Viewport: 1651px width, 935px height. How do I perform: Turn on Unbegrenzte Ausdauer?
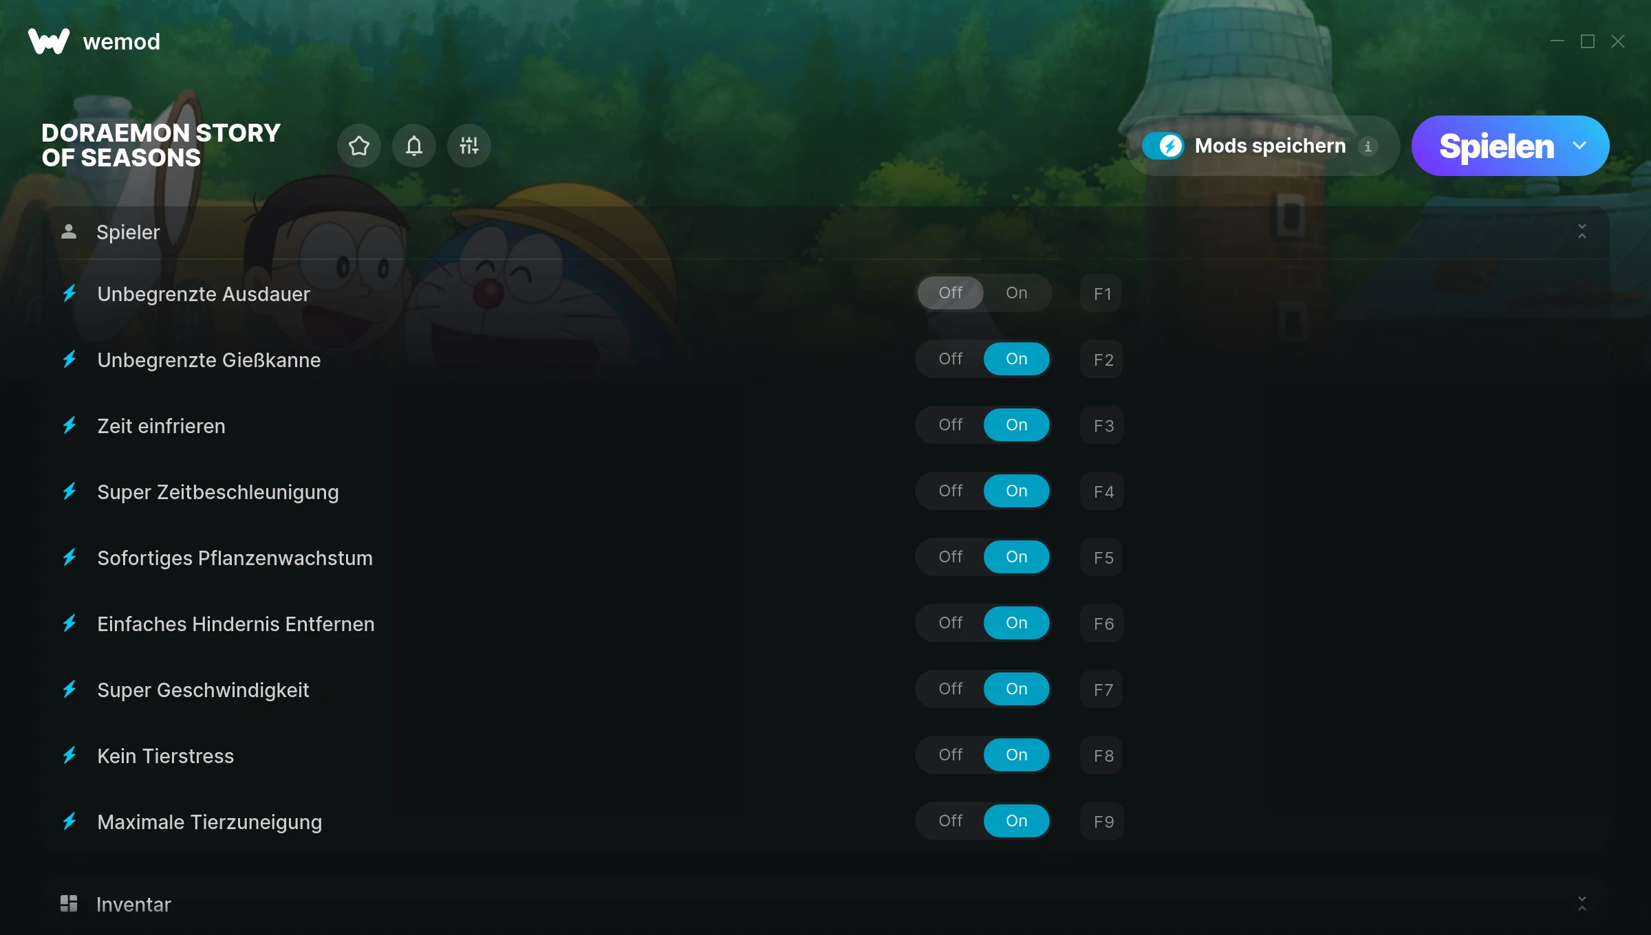1017,293
